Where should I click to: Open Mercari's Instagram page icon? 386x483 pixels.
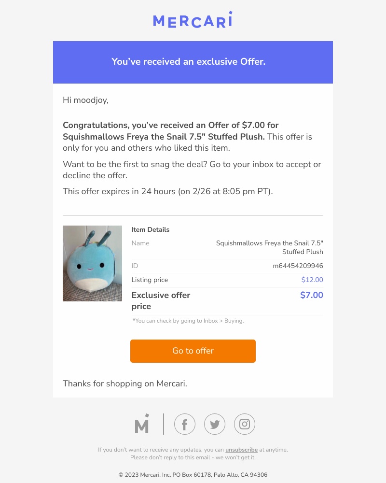pos(244,424)
